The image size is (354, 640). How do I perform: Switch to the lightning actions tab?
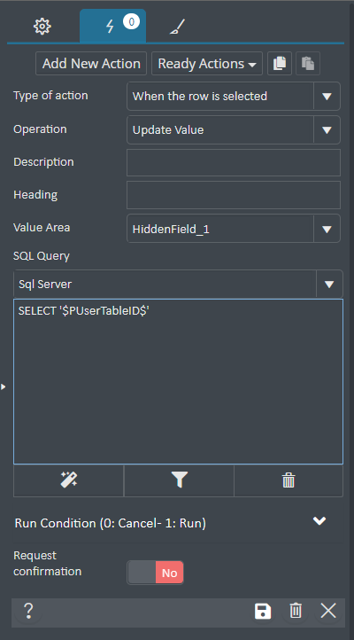pyautogui.click(x=113, y=26)
